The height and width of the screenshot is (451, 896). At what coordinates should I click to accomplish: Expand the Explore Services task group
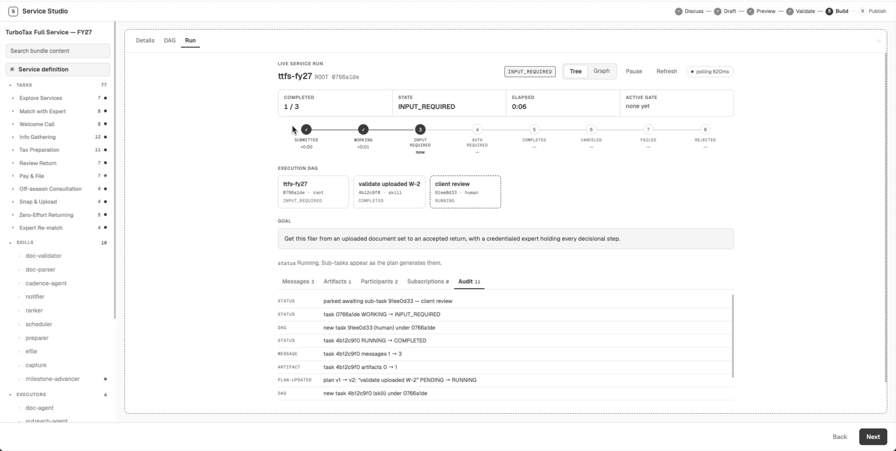pos(13,98)
